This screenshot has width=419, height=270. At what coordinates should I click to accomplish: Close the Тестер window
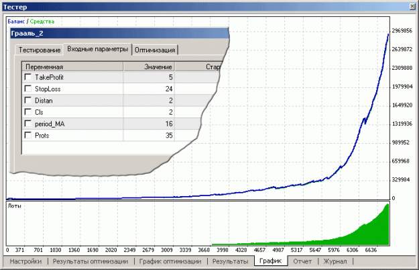[x=412, y=6]
